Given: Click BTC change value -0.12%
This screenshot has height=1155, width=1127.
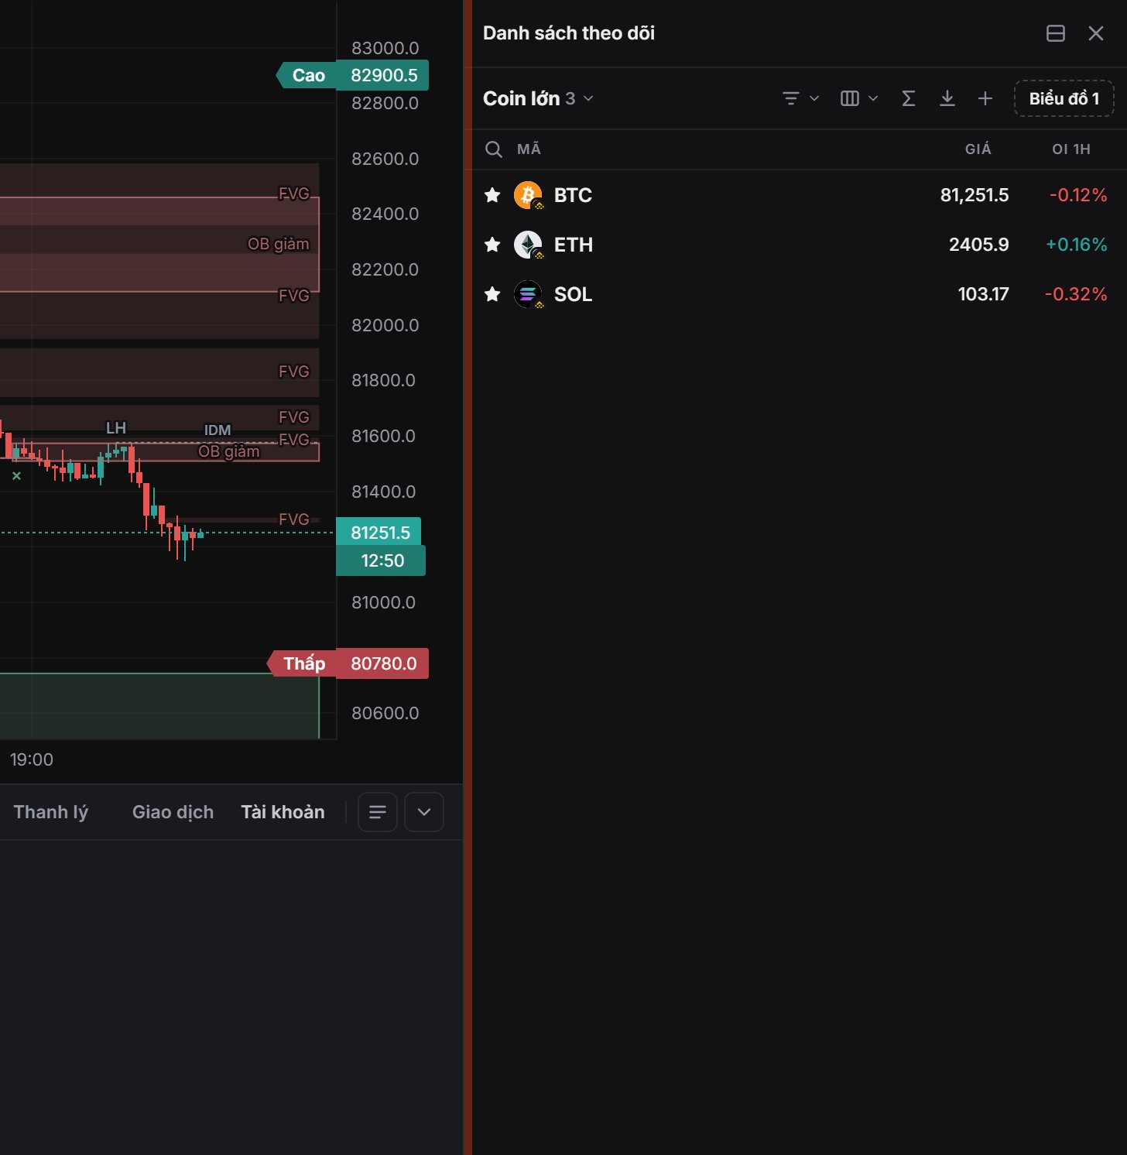Looking at the screenshot, I should click(1078, 195).
